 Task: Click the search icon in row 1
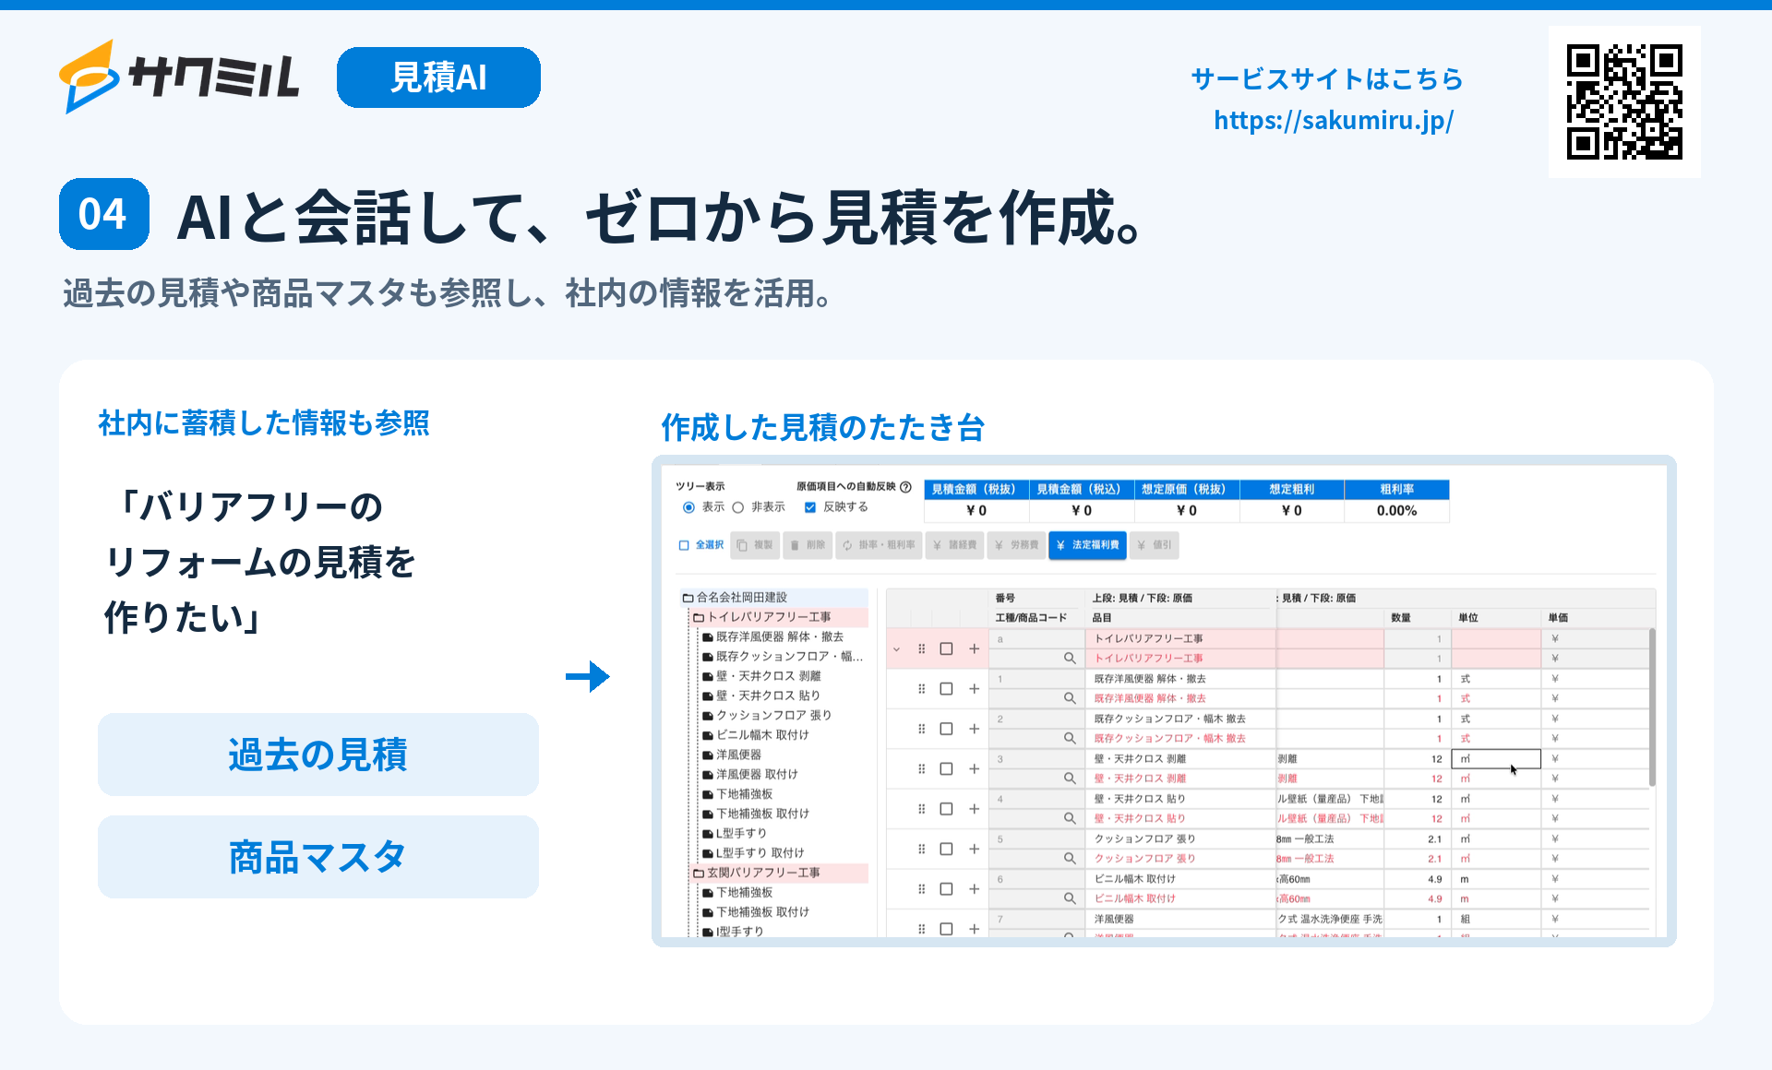tap(1070, 698)
